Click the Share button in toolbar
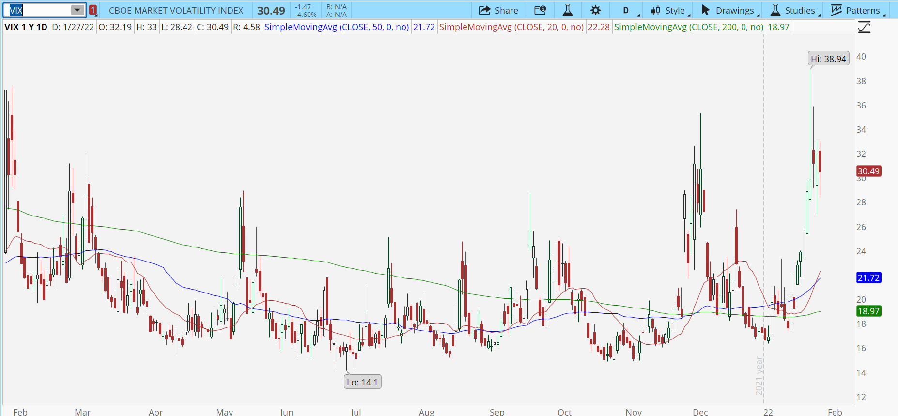Viewport: 898px width, 416px height. 498,10
